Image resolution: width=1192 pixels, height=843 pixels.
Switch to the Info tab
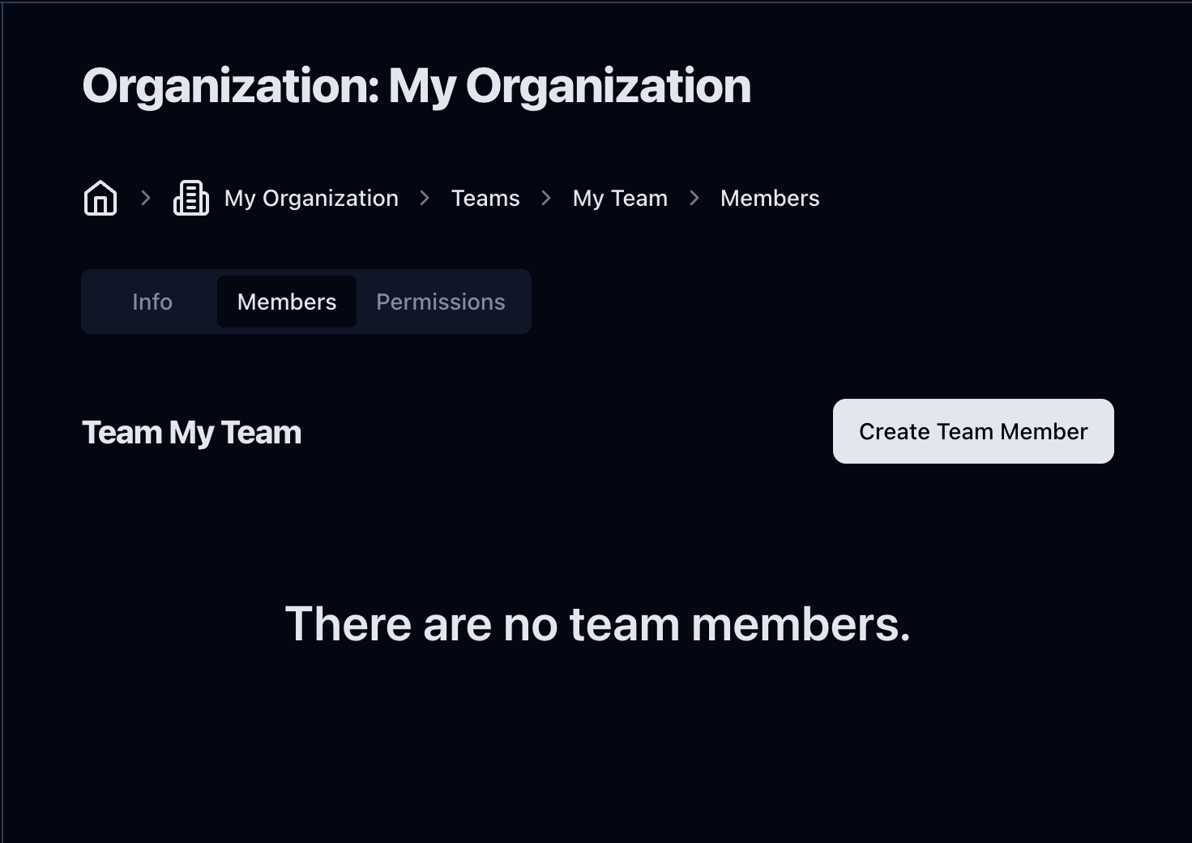[x=152, y=302]
